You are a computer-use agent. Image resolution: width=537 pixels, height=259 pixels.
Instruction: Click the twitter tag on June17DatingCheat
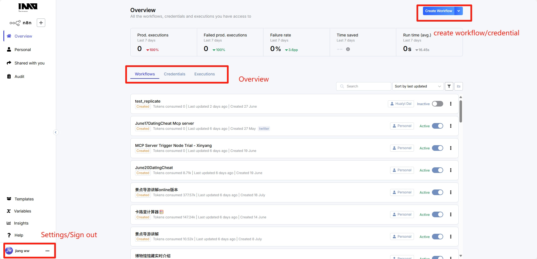coord(264,129)
